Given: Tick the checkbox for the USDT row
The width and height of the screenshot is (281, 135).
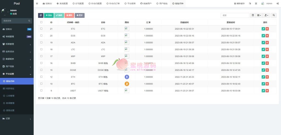Looking at the screenshot, I should point(41,91).
